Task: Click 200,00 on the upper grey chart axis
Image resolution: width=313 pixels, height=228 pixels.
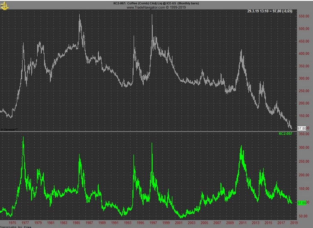Action: 304,103
